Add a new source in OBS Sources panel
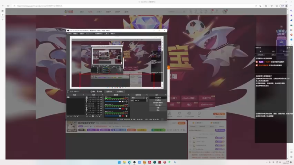The width and height of the screenshot is (294, 165). [87, 116]
